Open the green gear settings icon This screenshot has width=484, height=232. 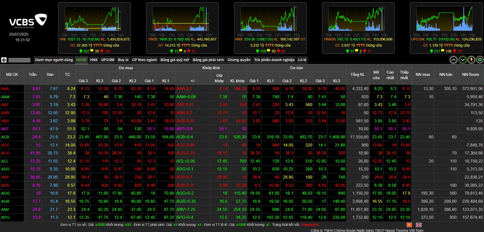pyautogui.click(x=480, y=60)
